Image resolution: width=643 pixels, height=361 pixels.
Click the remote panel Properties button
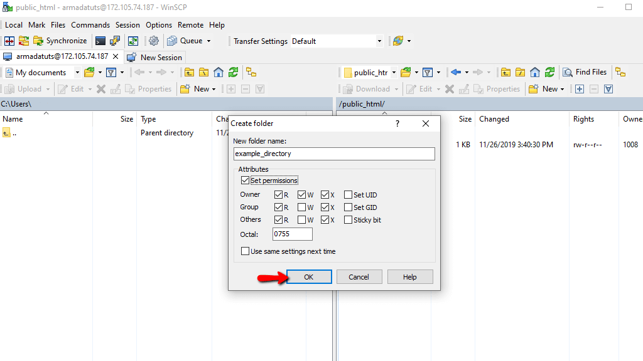pyautogui.click(x=497, y=89)
